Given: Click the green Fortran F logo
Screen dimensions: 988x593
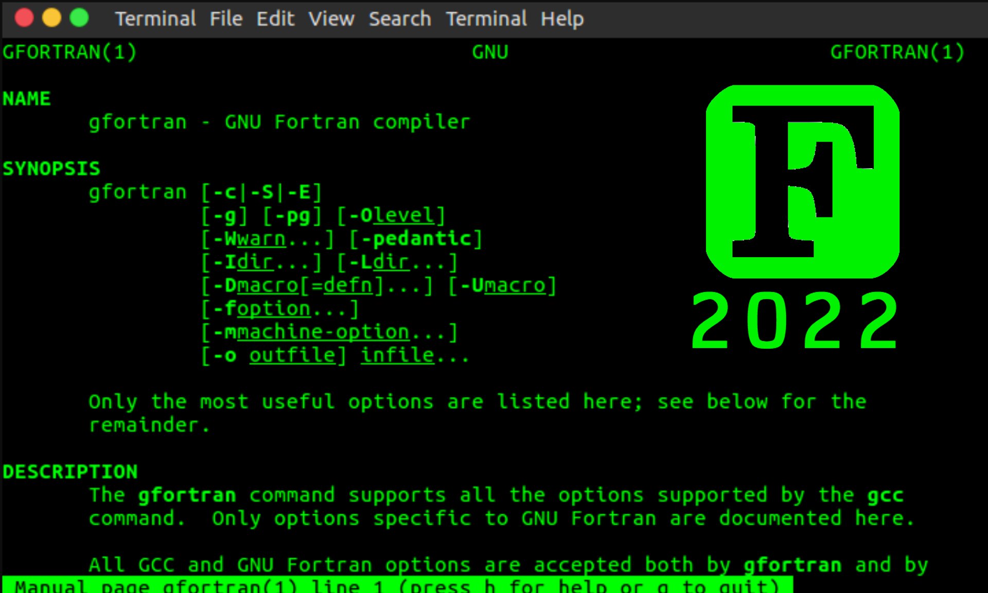Looking at the screenshot, I should pyautogui.click(x=802, y=182).
